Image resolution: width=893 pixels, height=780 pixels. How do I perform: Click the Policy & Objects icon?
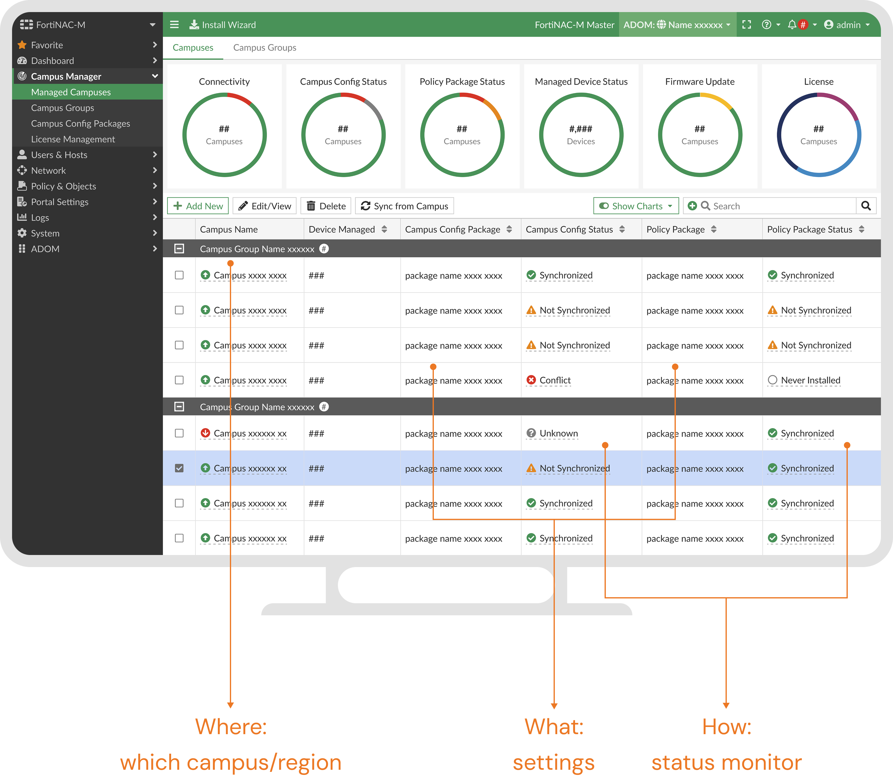point(22,186)
